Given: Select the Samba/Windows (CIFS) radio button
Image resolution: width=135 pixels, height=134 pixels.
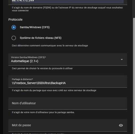Looking at the screenshot, I should (x=14, y=27).
